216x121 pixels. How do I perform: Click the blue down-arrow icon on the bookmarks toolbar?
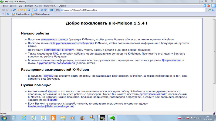(x=8, y=14)
